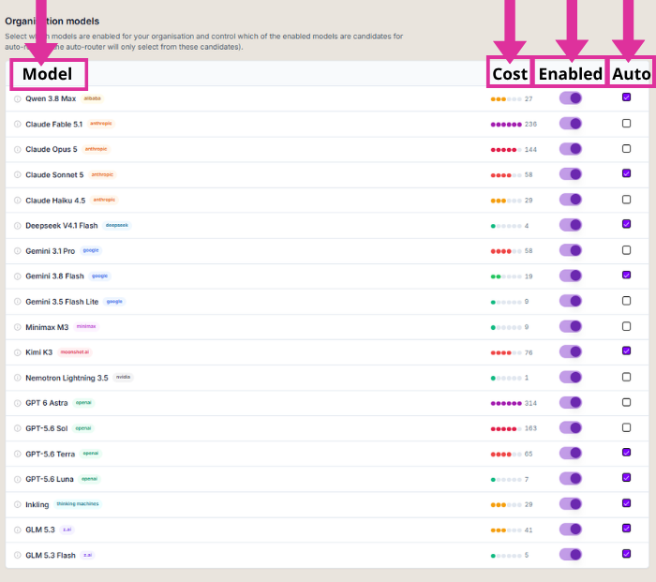Click the nvidia provider tag
This screenshot has height=582, width=656.
pos(123,377)
